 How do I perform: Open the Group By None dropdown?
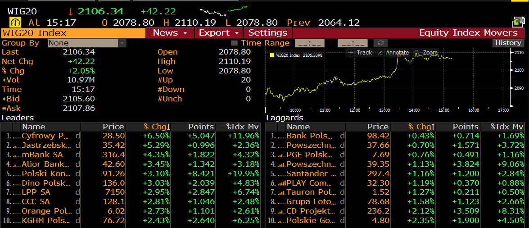coord(87,43)
